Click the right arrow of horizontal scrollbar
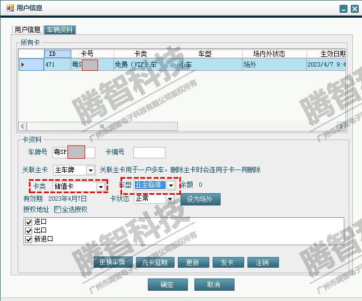 click(343, 126)
